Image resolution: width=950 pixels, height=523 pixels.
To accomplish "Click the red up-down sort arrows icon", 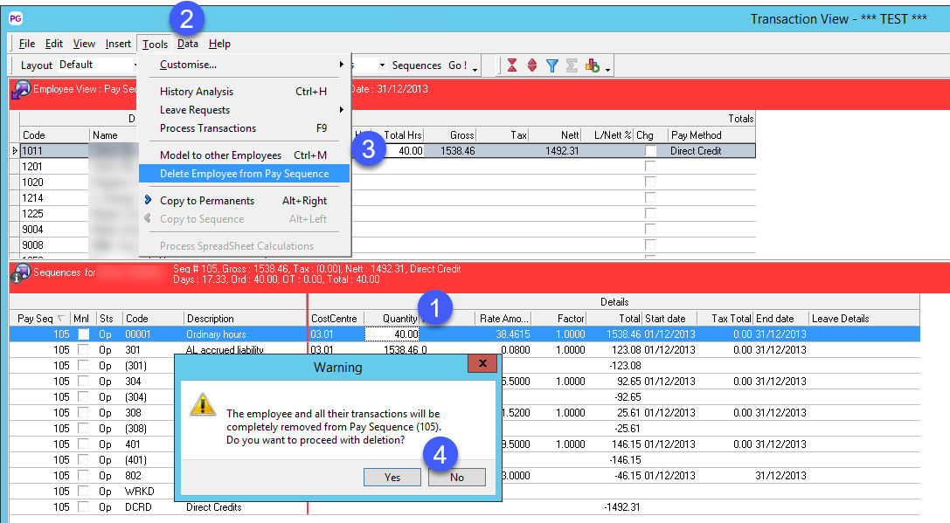I will coord(532,65).
